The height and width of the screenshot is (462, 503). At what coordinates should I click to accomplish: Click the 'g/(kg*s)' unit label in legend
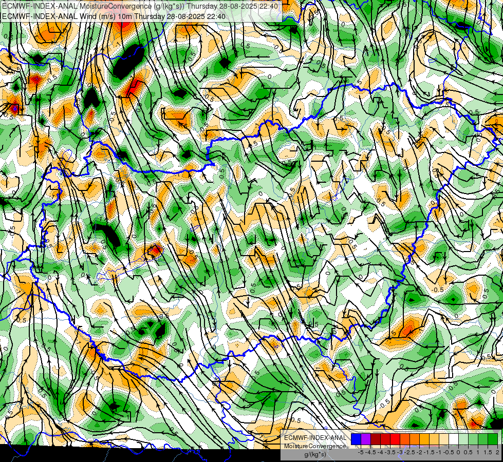[x=315, y=455]
